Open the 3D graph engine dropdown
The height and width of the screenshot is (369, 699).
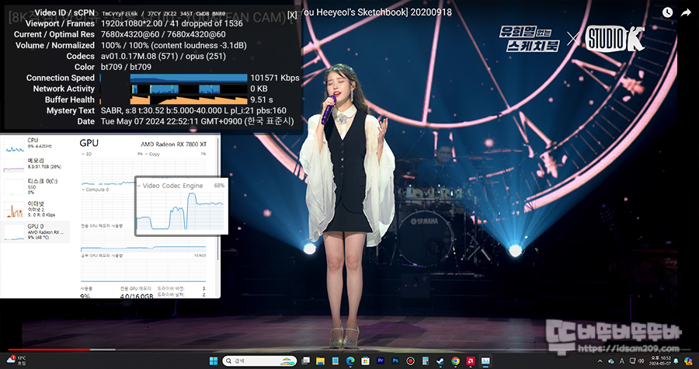pos(86,154)
